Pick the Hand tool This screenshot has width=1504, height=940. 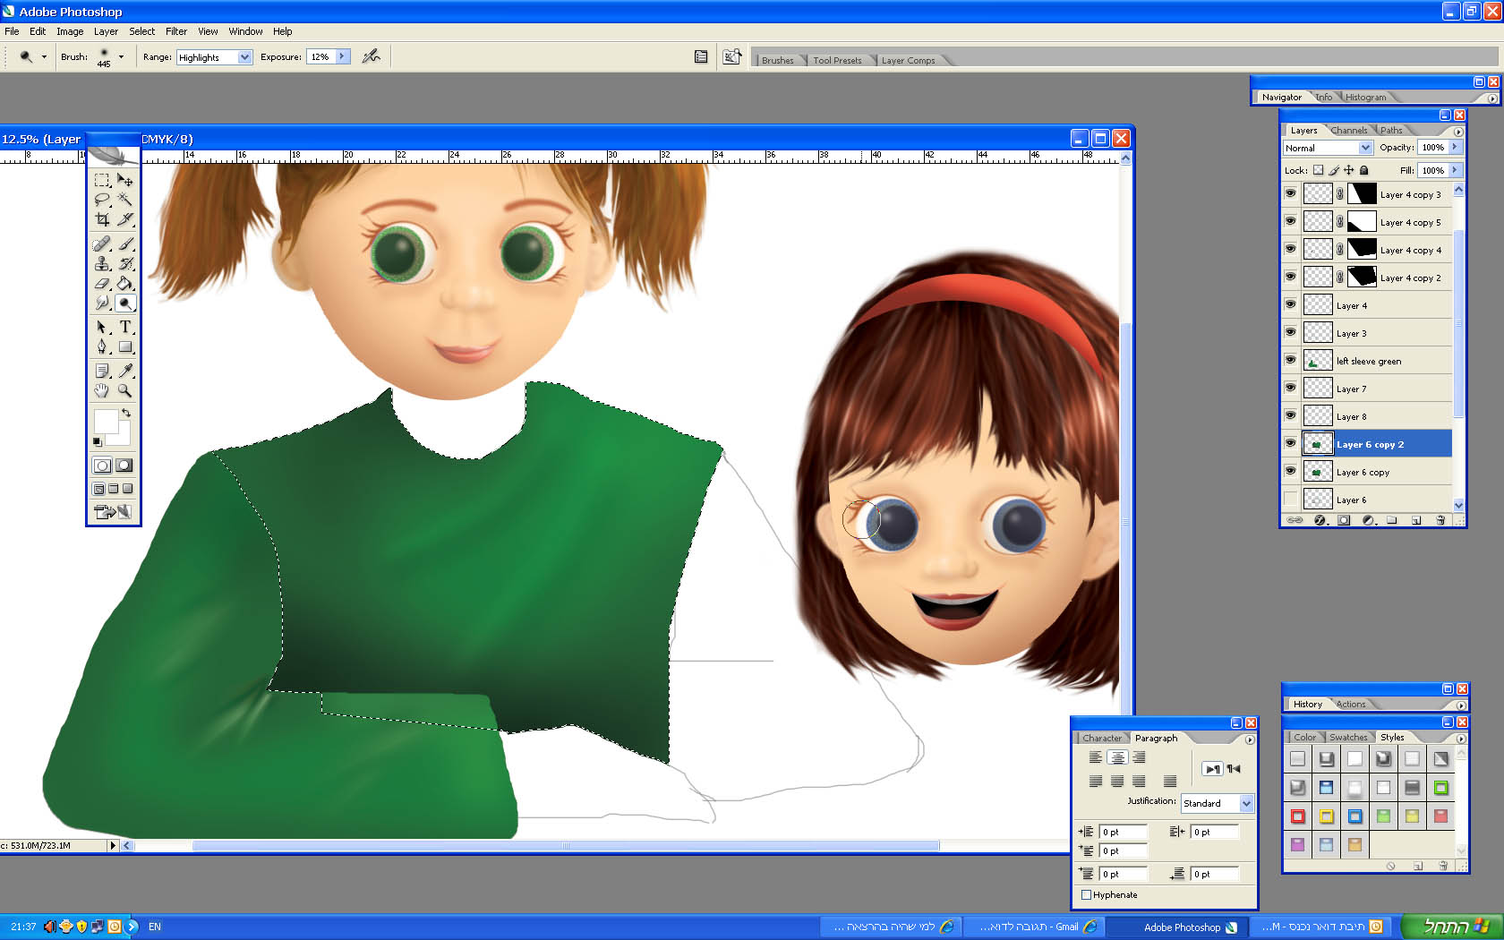102,391
